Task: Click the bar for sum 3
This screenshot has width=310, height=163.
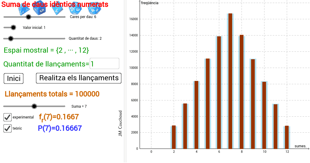Action: point(185,126)
